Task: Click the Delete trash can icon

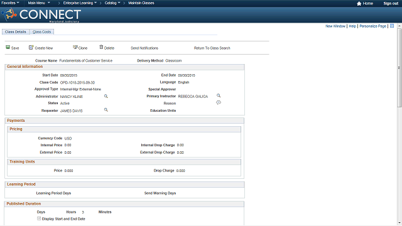Action: point(101,47)
